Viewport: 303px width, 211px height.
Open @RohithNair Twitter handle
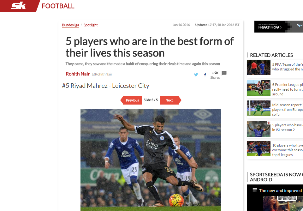coord(102,74)
